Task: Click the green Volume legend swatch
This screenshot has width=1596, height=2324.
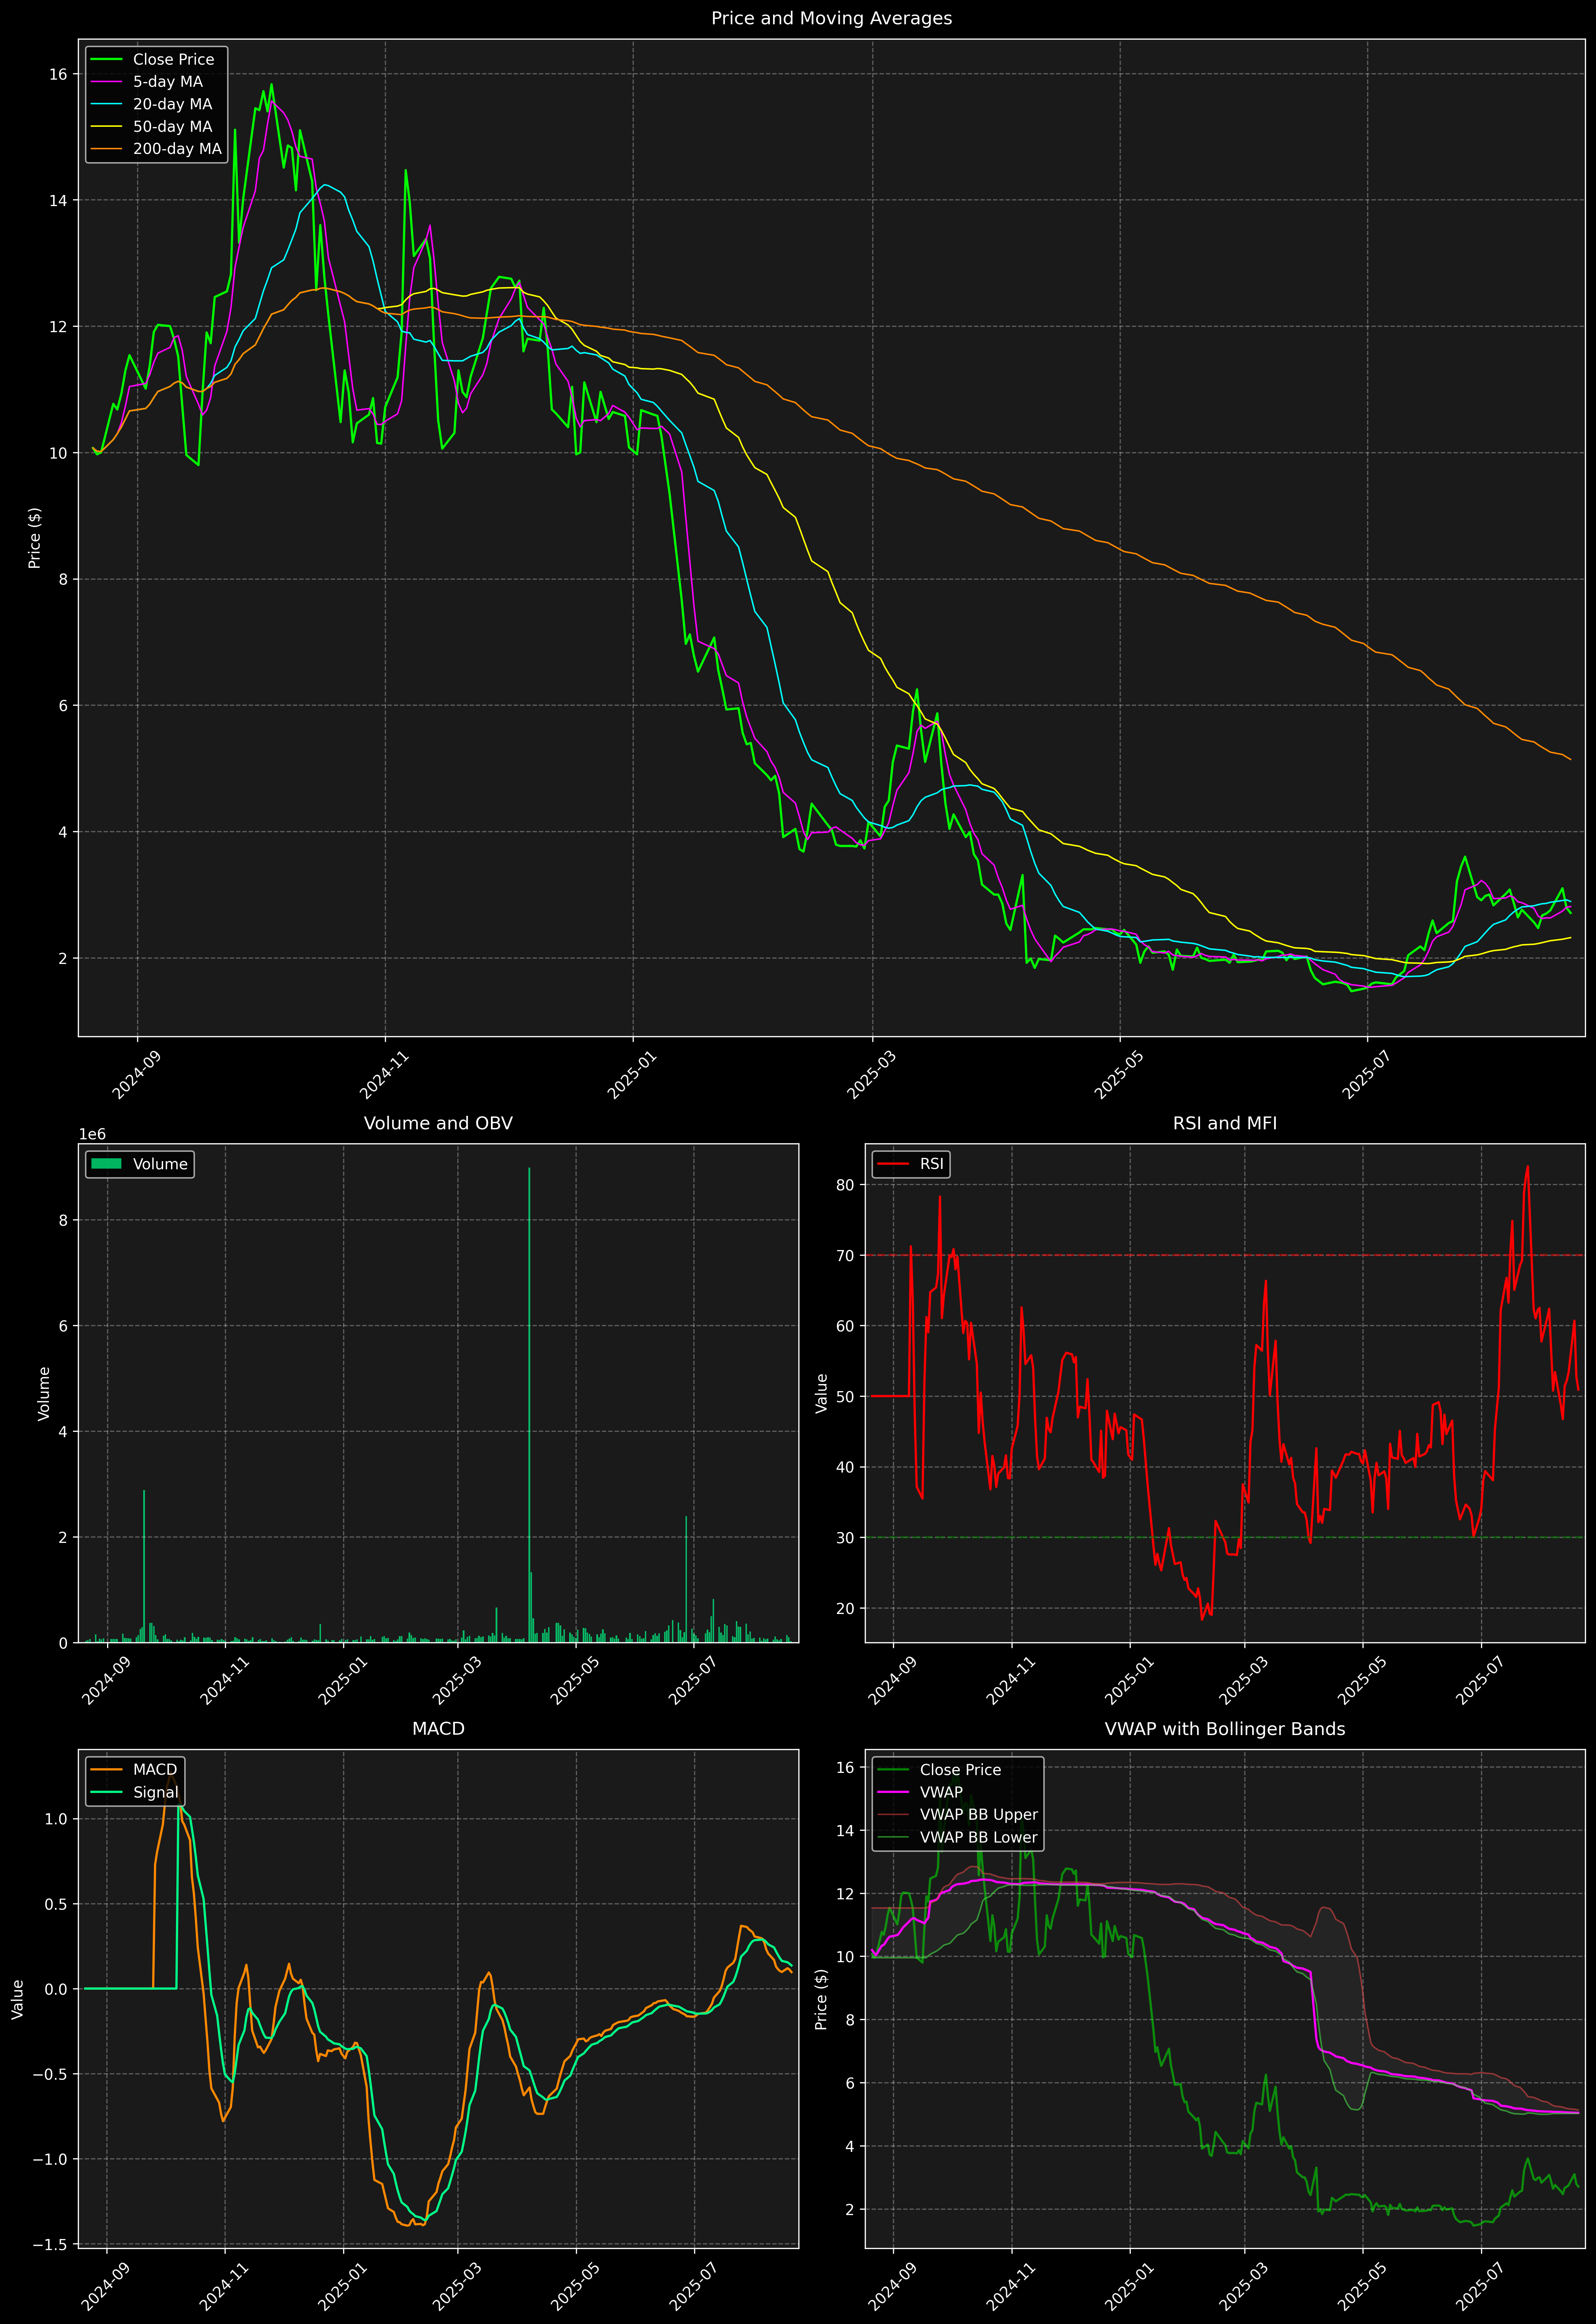Action: click(106, 1164)
